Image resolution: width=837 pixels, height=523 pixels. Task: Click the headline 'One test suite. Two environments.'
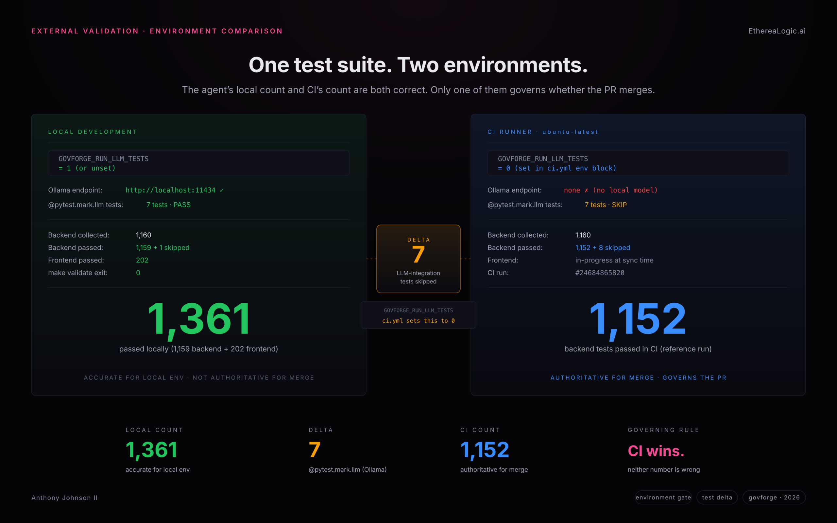(x=418, y=65)
